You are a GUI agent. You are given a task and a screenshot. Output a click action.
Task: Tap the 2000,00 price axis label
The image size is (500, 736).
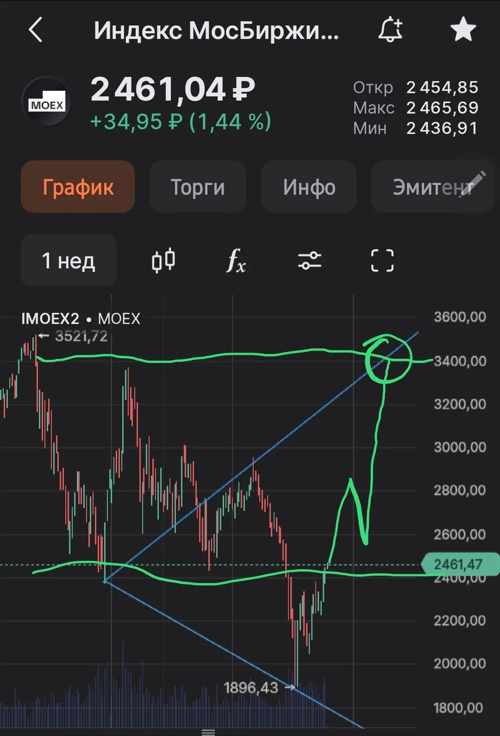(460, 664)
